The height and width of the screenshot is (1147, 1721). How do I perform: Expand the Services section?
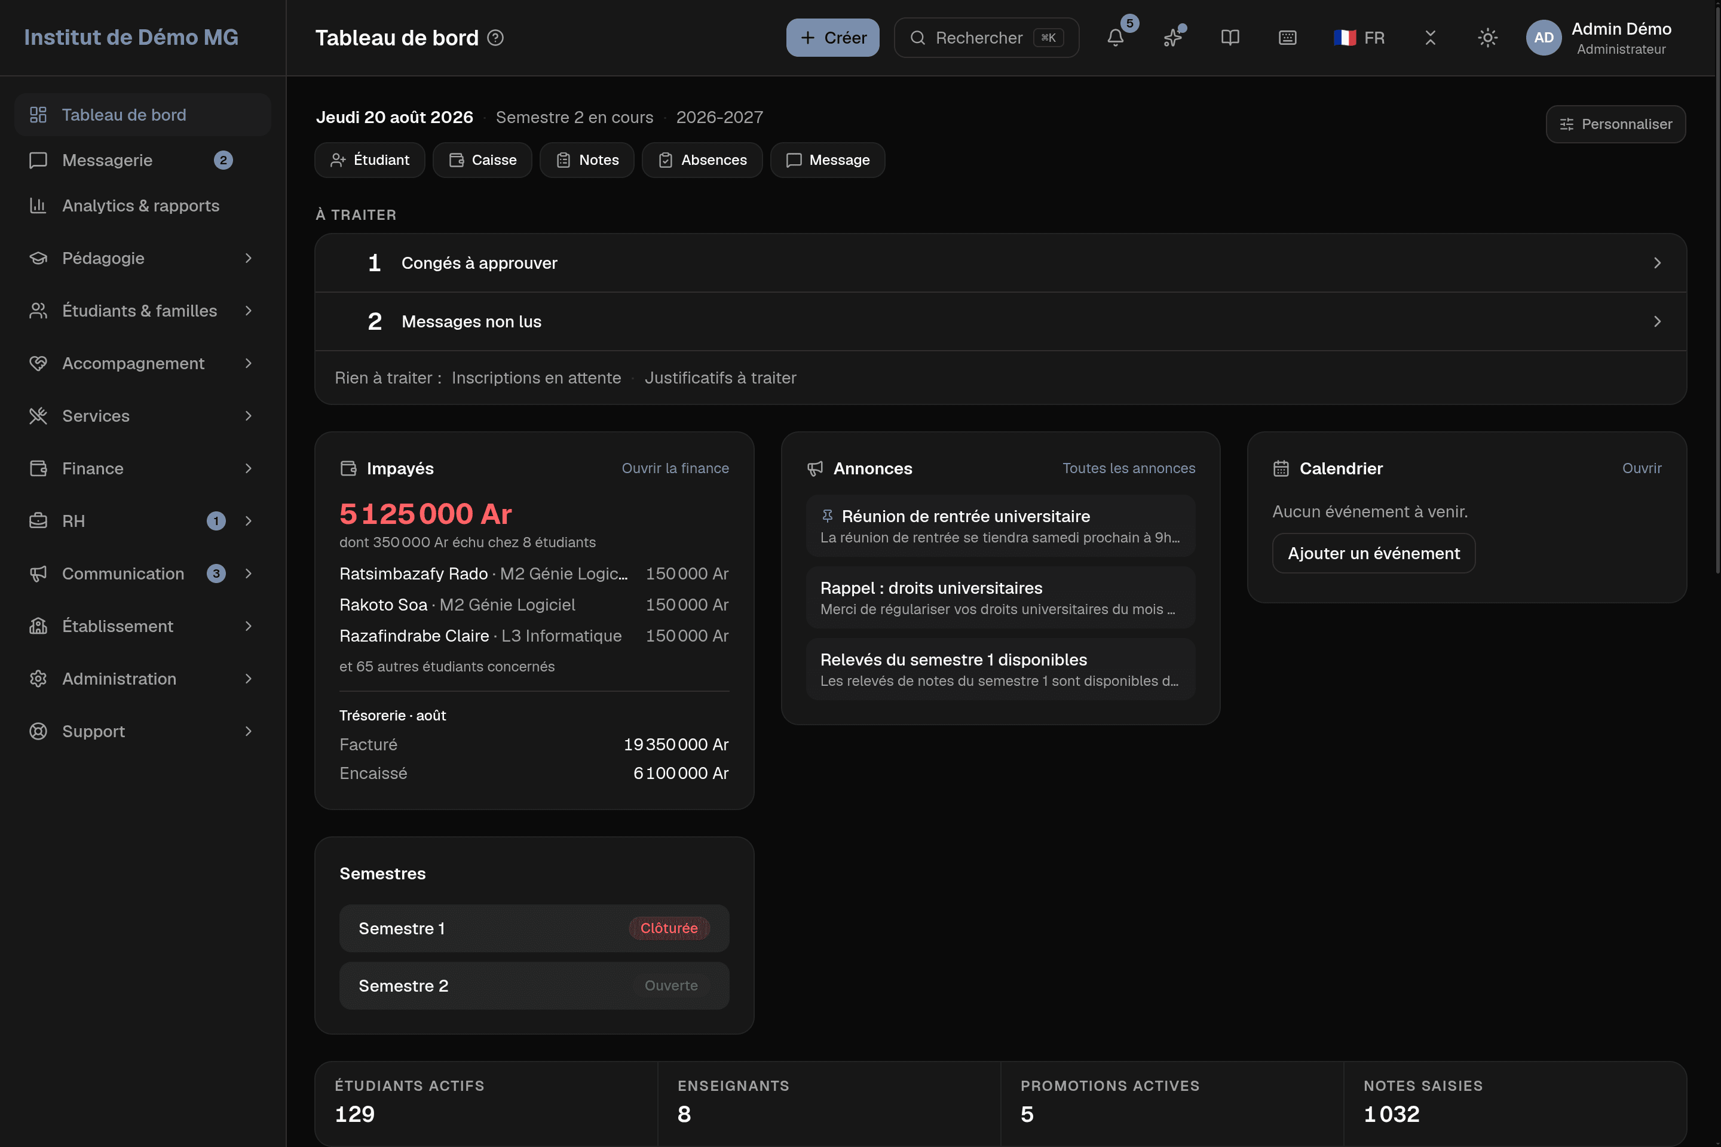coord(143,416)
